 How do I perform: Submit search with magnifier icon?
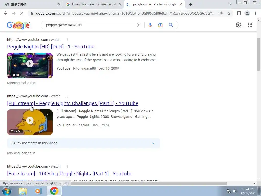171,25
